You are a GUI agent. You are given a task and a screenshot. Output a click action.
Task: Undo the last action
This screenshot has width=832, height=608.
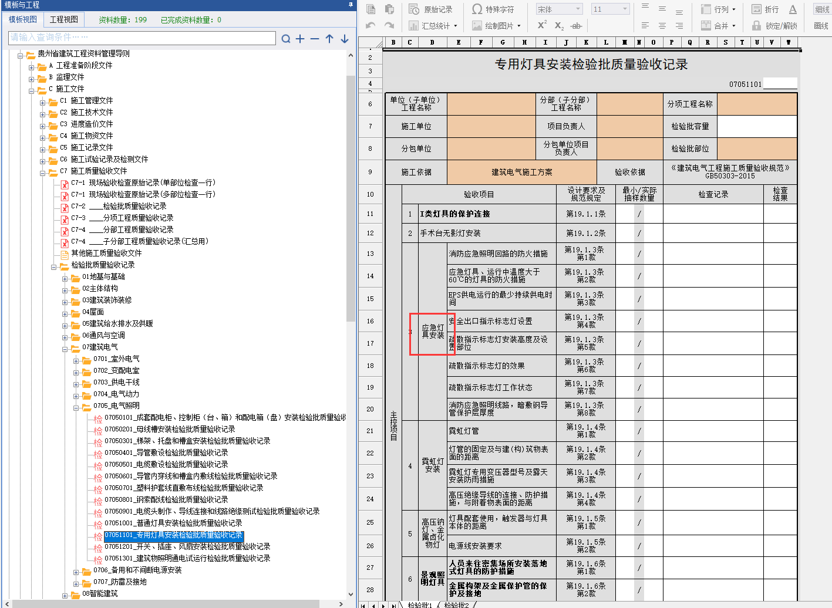point(370,25)
